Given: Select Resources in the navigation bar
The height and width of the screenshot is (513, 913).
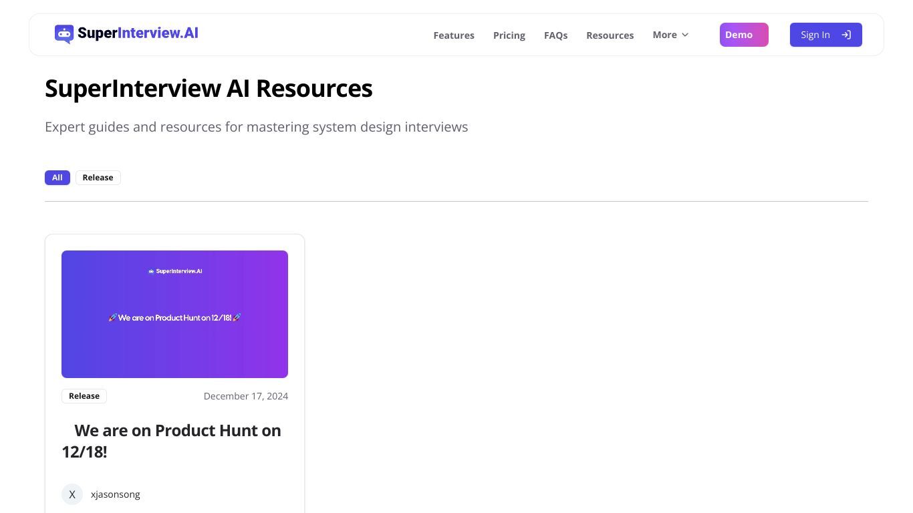Looking at the screenshot, I should [x=610, y=35].
